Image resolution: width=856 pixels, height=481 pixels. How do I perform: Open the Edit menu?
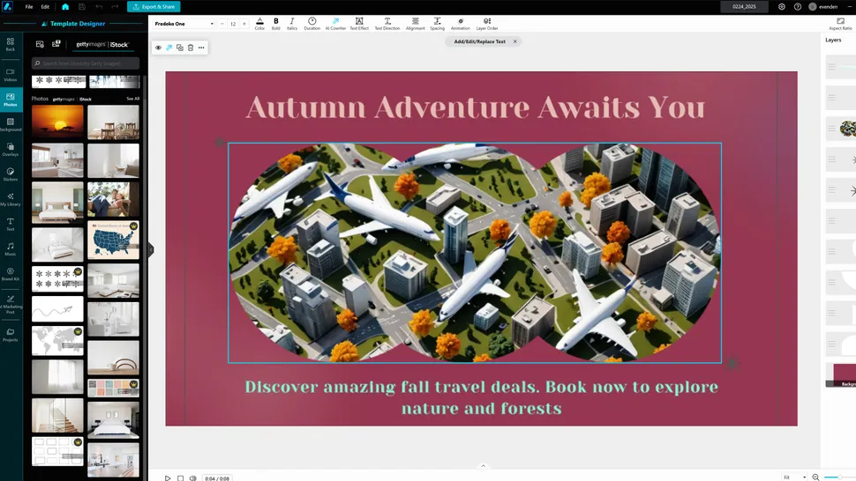(x=45, y=6)
